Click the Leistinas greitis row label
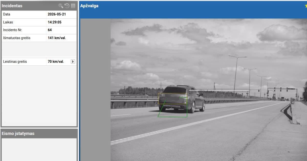 [x=15, y=62]
